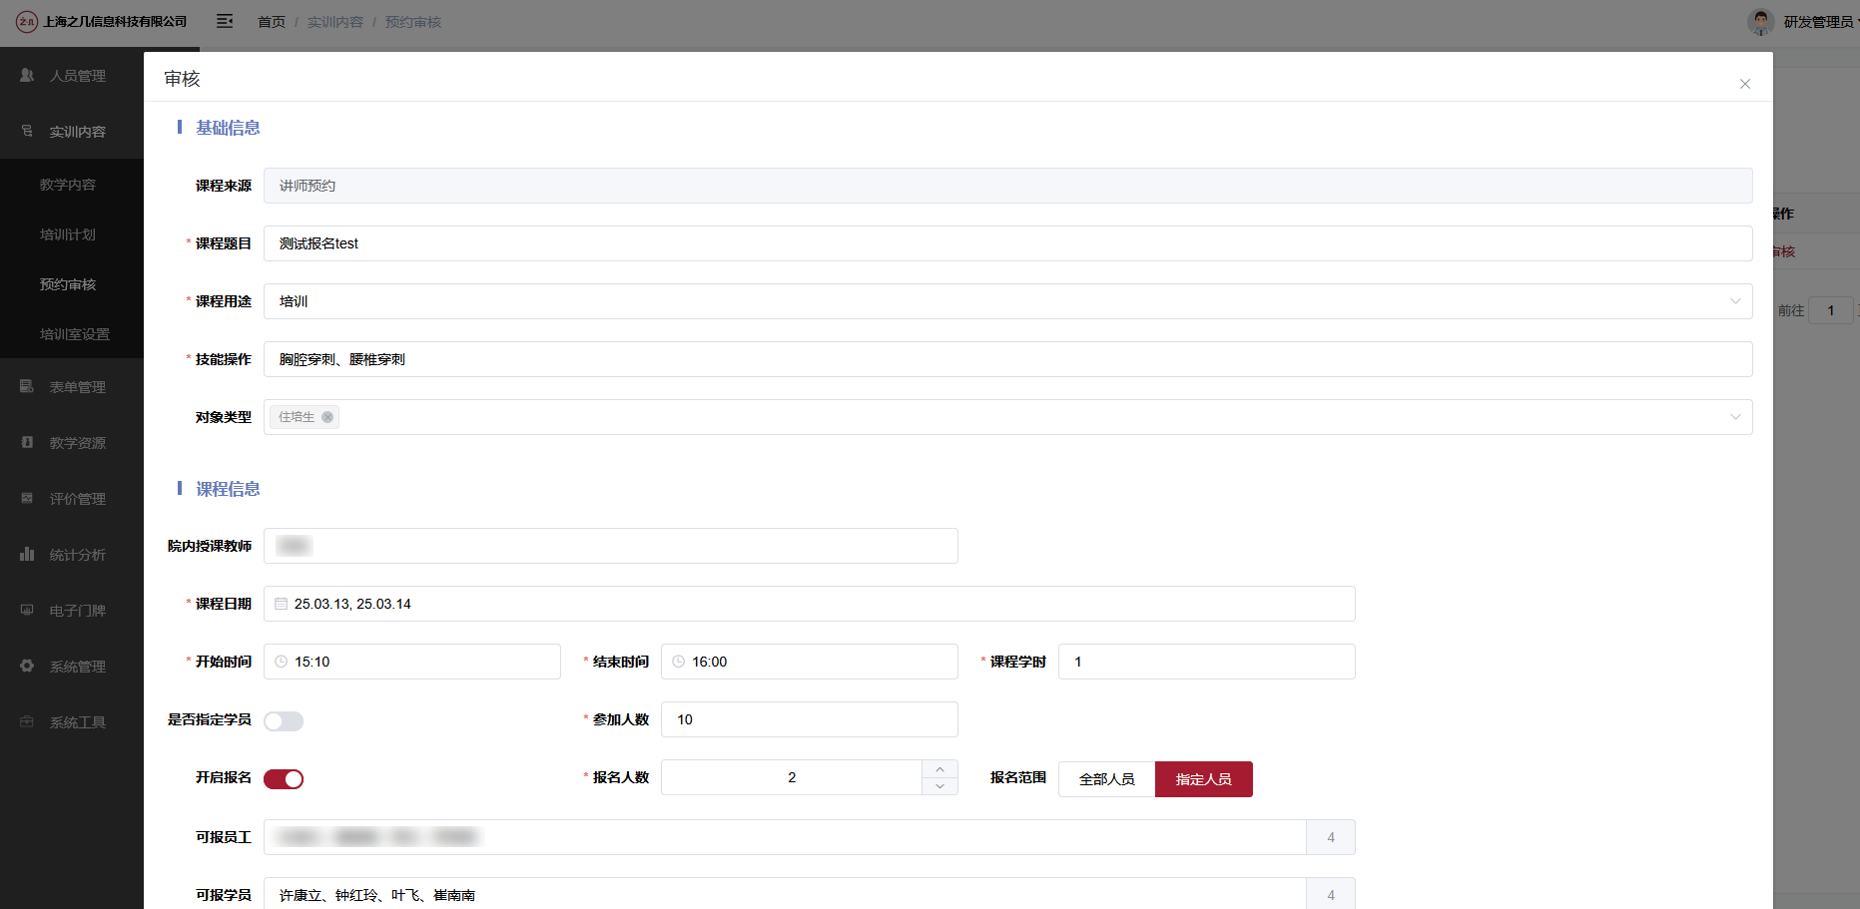Open the 表单管理 menu
This screenshot has width=1860, height=909.
[x=72, y=386]
